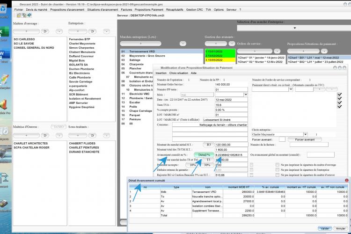Image resolution: width=351 pixels, height=234 pixels.
Task: Tick the checkbox beside Reporter RG caution field
Action: [251, 175]
